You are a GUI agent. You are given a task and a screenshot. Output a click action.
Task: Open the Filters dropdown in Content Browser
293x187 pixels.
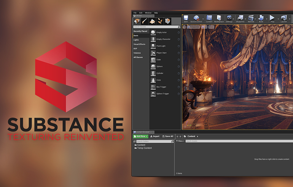point(180,141)
